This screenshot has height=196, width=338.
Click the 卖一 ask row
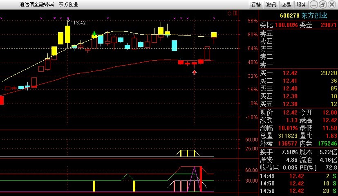298,64
